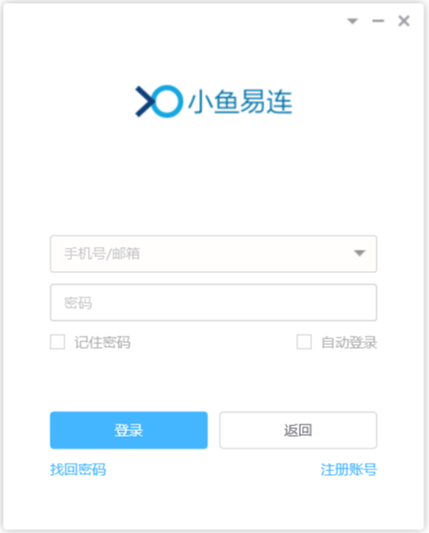Focus the 手机号/邮箱 account field
This screenshot has width=429, height=533.
(213, 253)
